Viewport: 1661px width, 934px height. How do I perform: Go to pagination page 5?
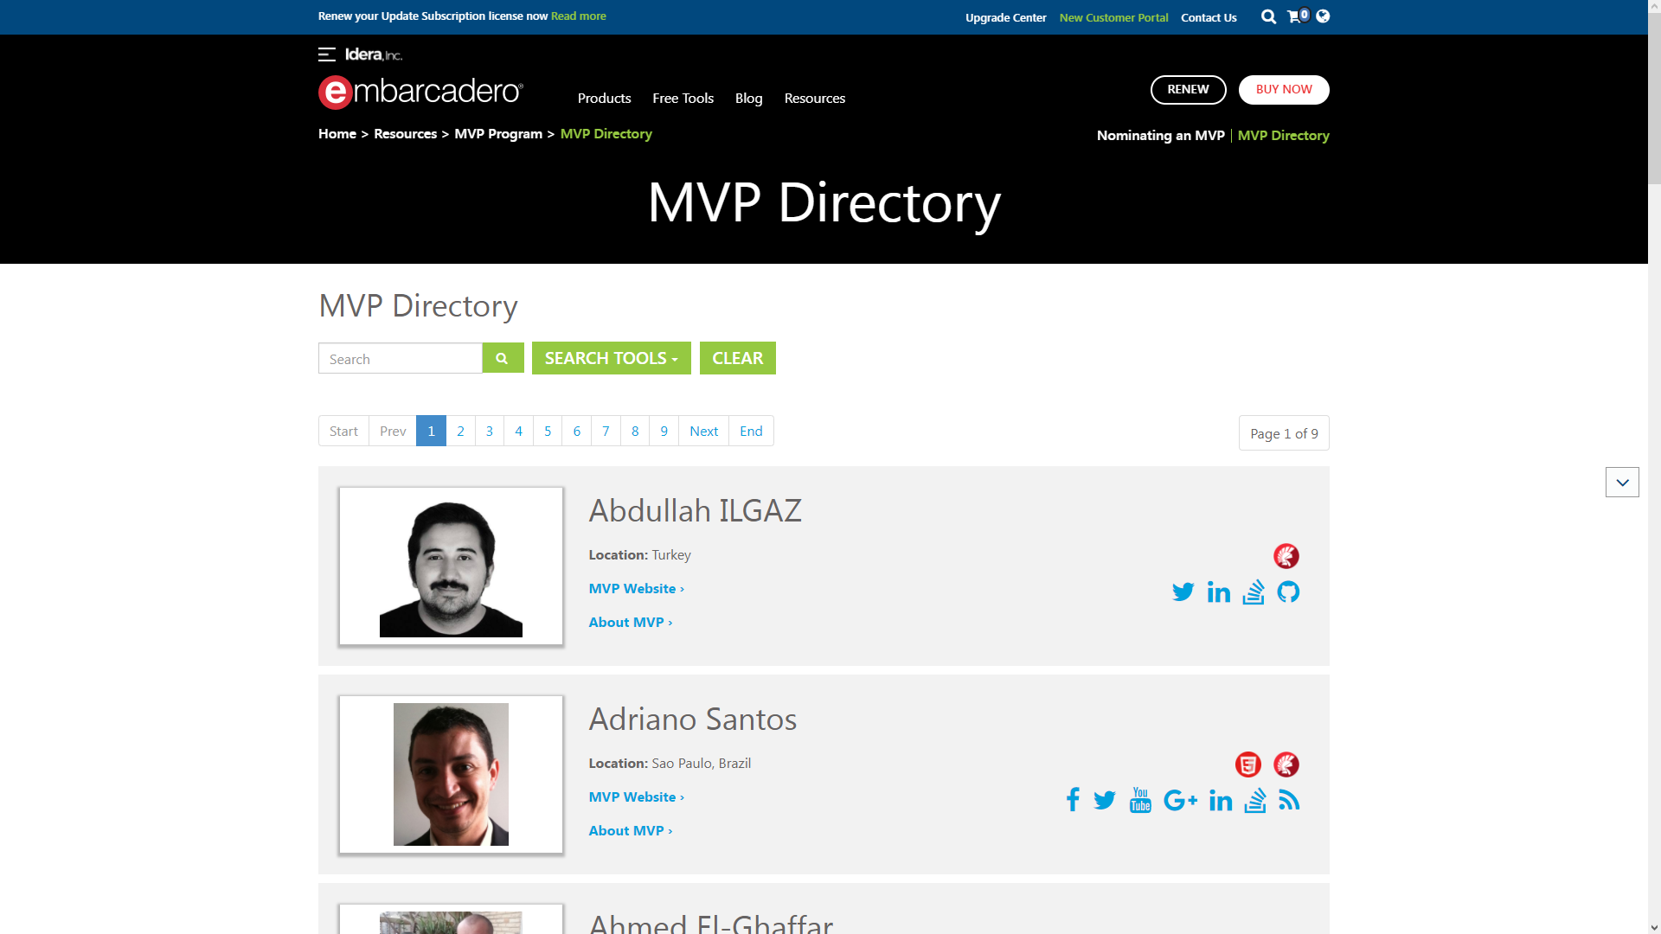[x=548, y=431]
